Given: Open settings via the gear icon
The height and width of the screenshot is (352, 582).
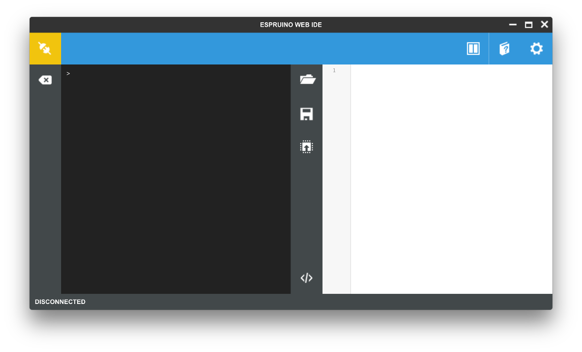Looking at the screenshot, I should point(536,48).
